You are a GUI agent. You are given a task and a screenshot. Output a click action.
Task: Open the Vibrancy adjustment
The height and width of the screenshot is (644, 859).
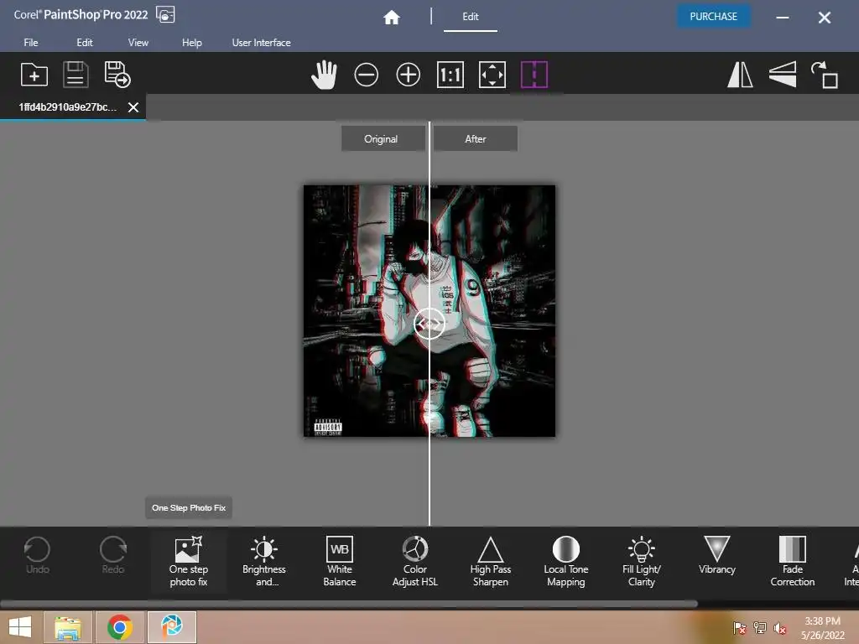point(716,557)
